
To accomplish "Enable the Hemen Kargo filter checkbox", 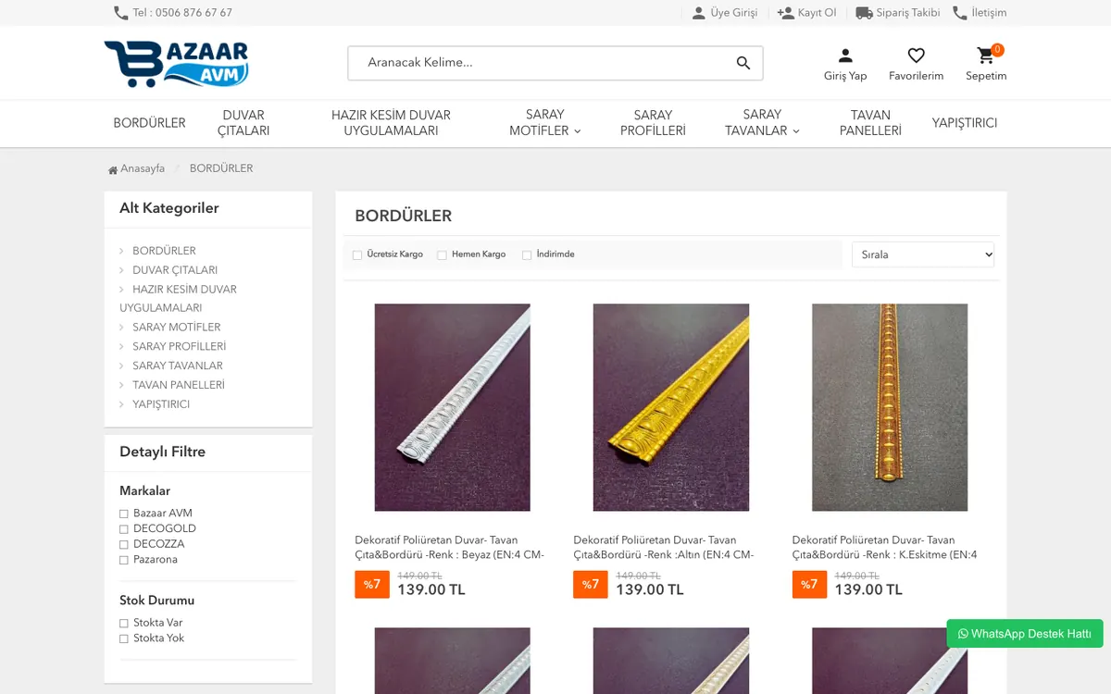I will tap(442, 255).
